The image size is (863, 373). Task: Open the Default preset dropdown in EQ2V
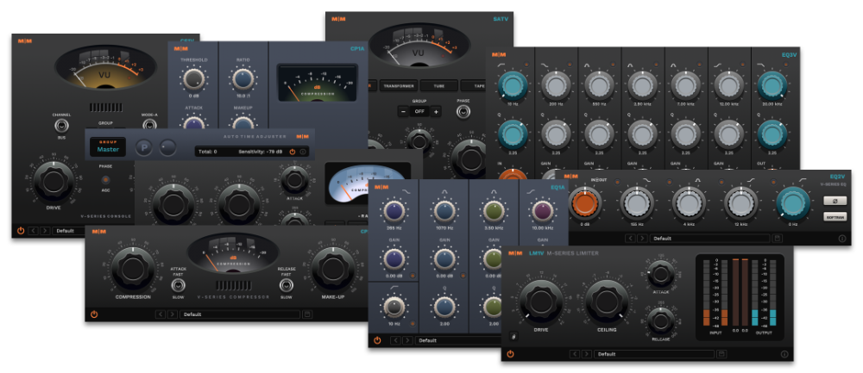[709, 239]
